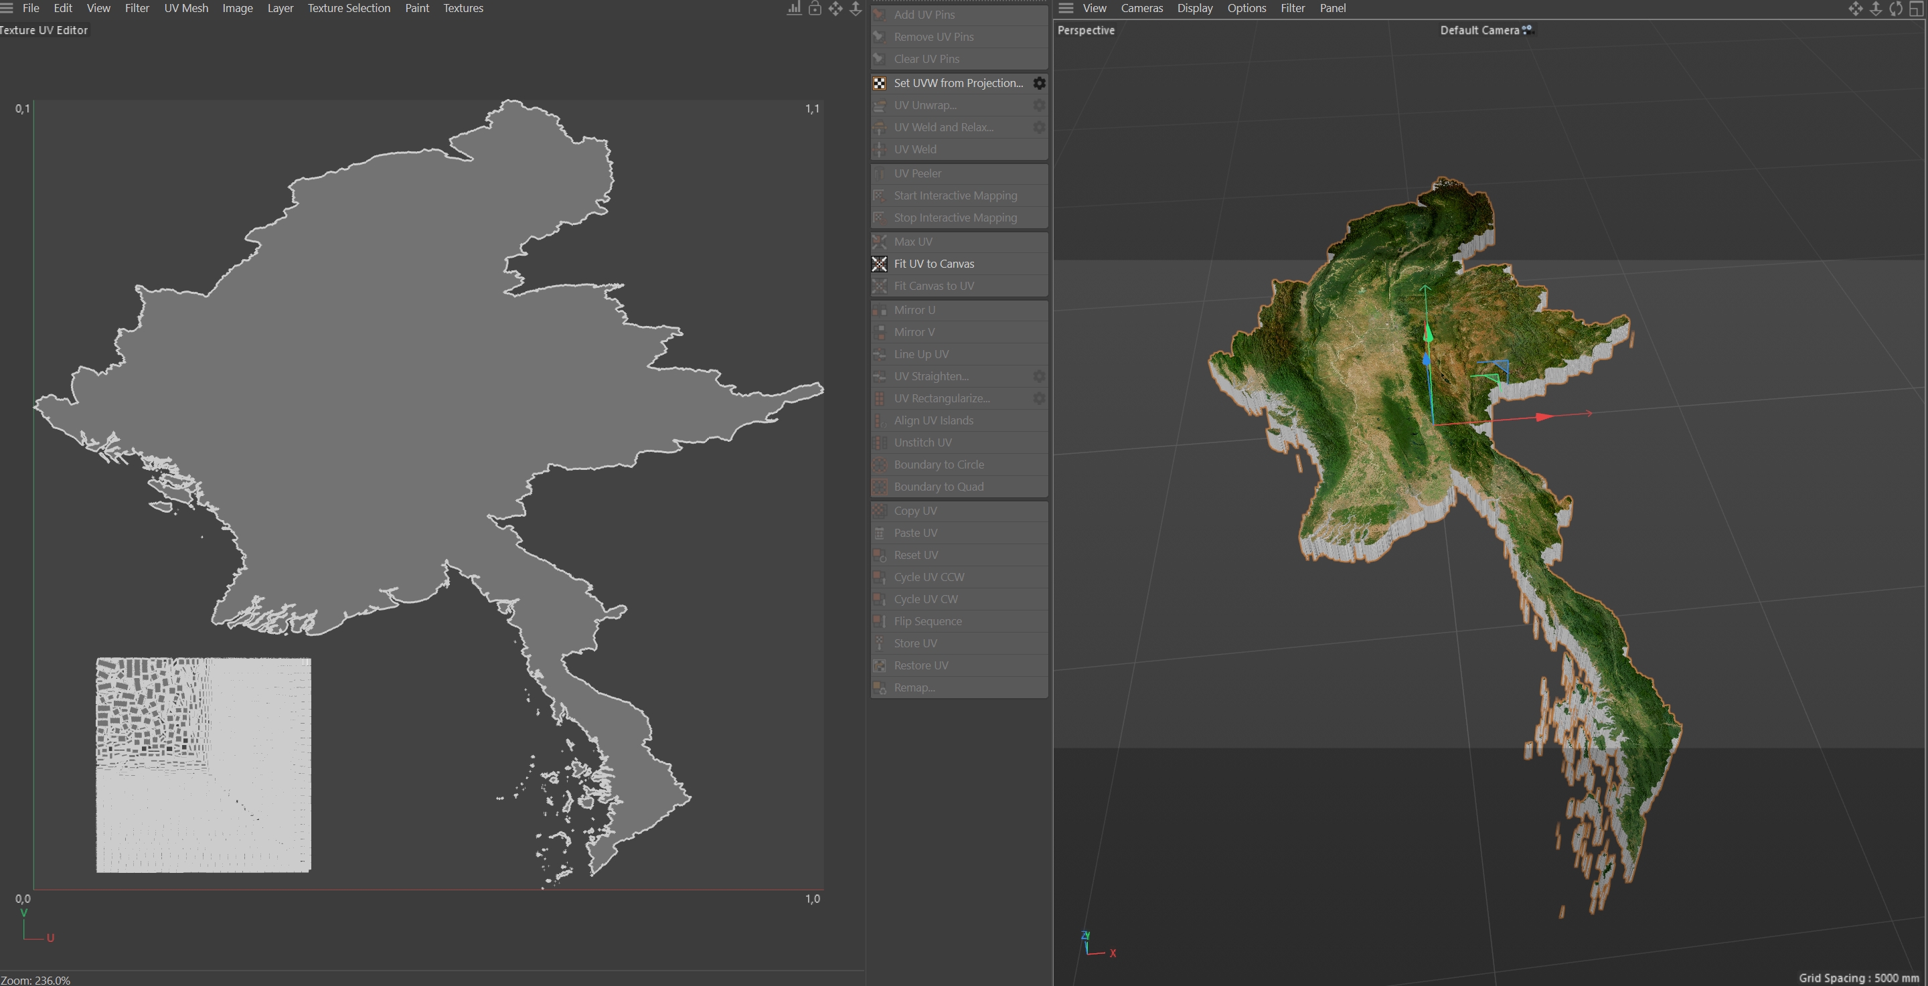
Task: Click the Default Camera indicator icon
Action: [x=1528, y=30]
